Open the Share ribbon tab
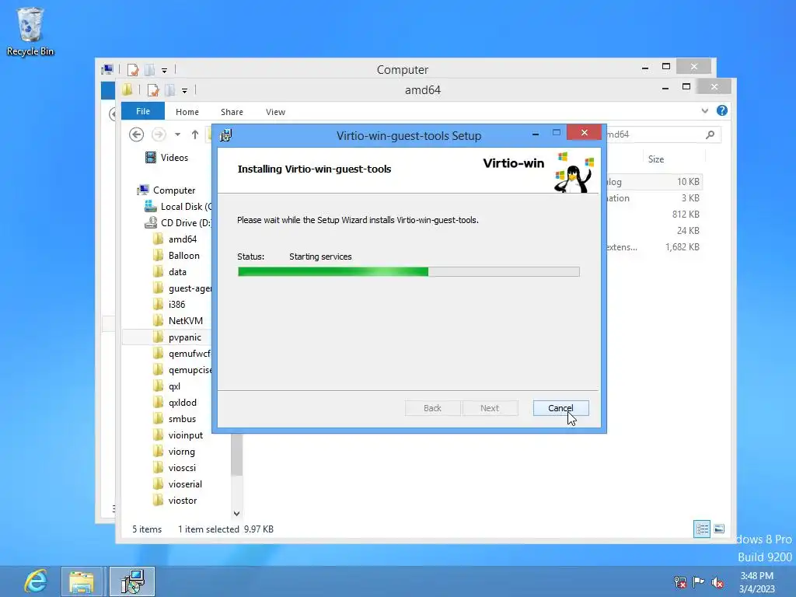This screenshot has height=597, width=796. coord(232,112)
